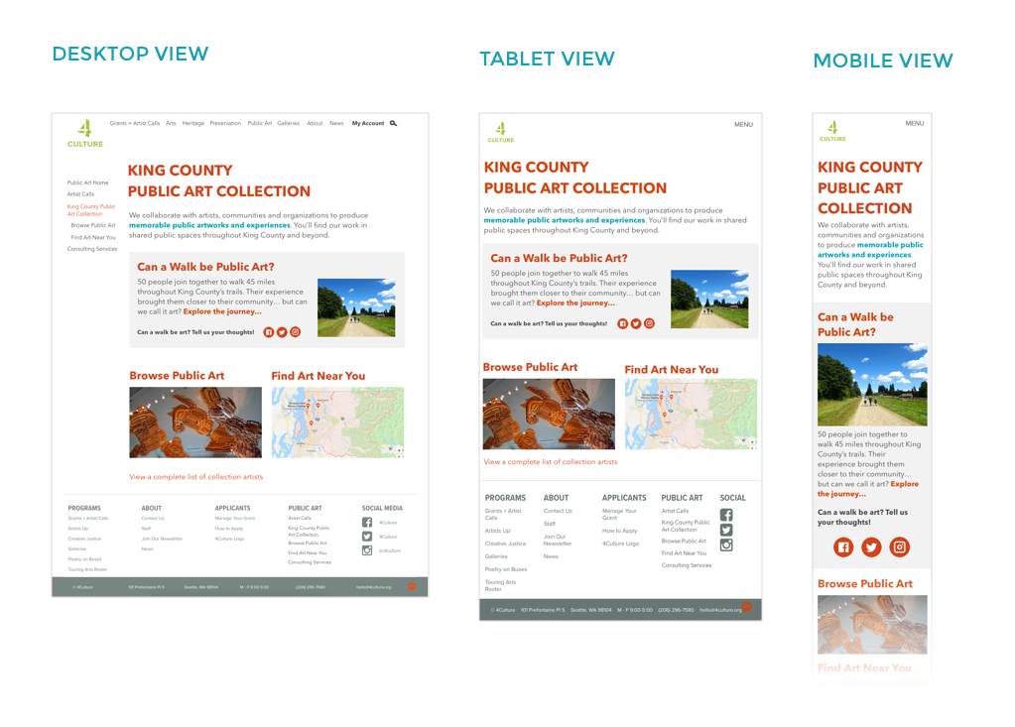Click 'View a complete list' tablet link
This screenshot has width=1015, height=727.
(551, 462)
